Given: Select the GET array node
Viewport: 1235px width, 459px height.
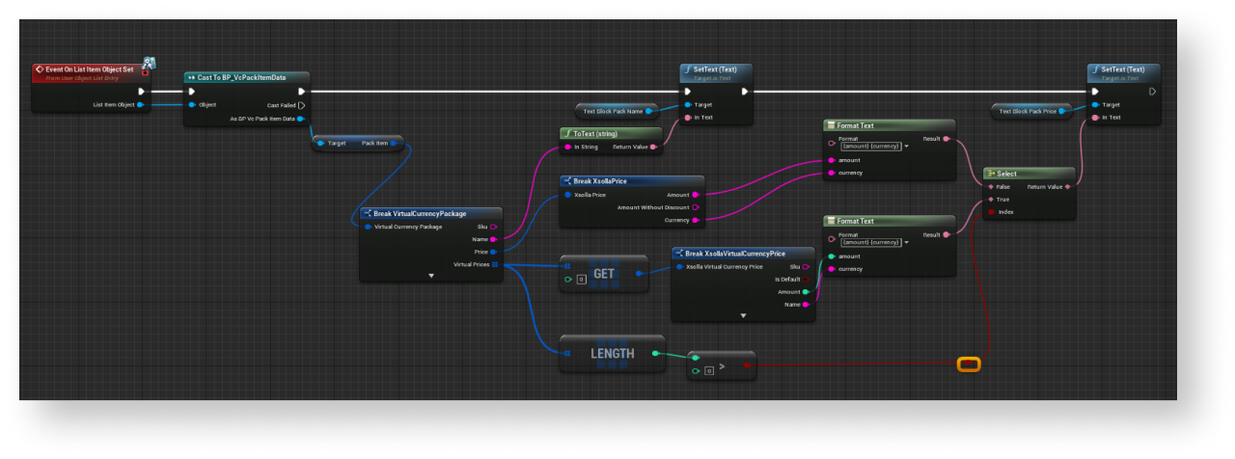Looking at the screenshot, I should click(604, 274).
